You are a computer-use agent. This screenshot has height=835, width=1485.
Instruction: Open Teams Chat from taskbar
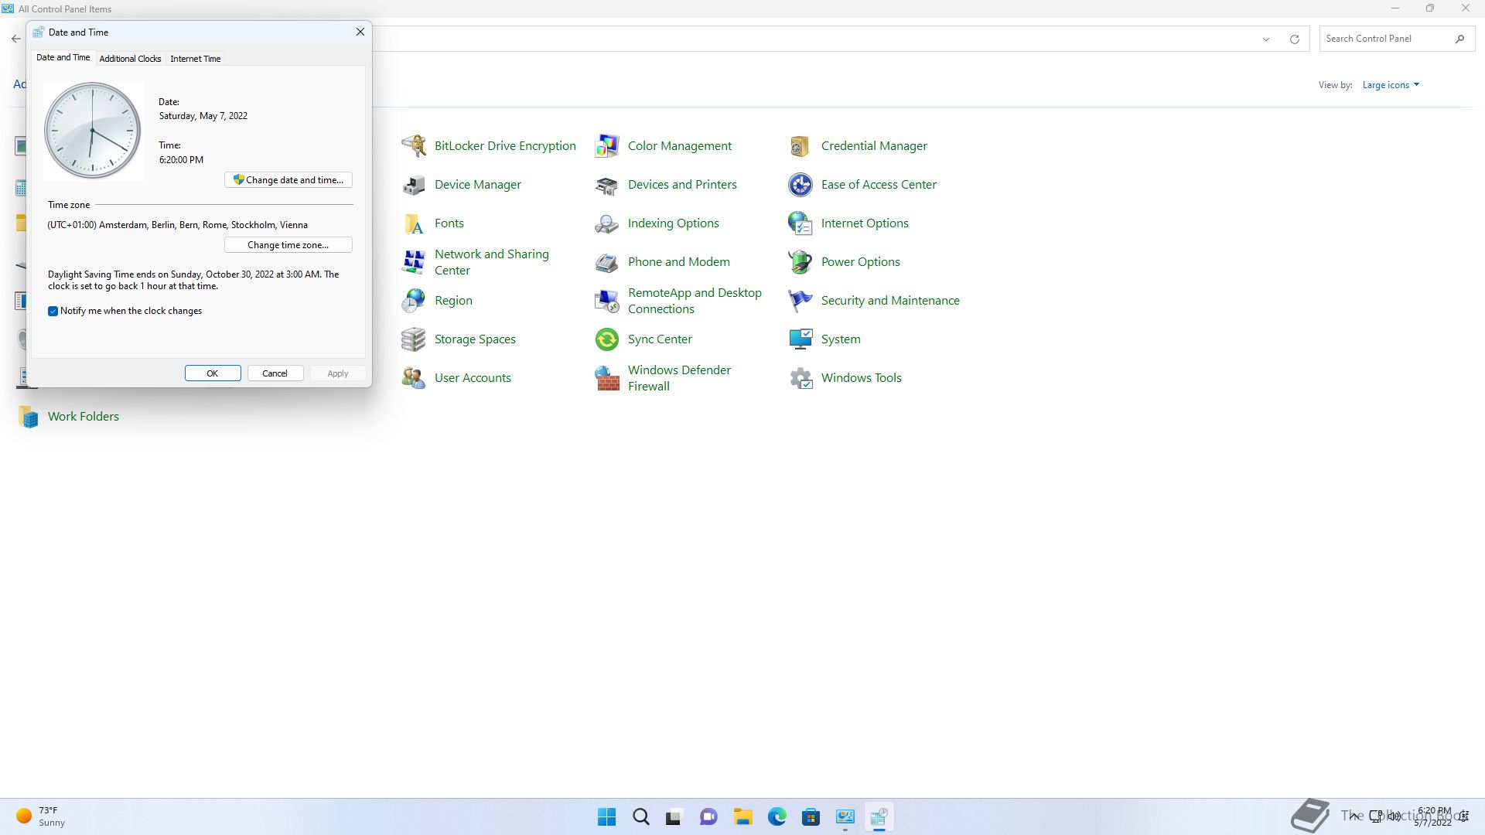click(x=708, y=817)
